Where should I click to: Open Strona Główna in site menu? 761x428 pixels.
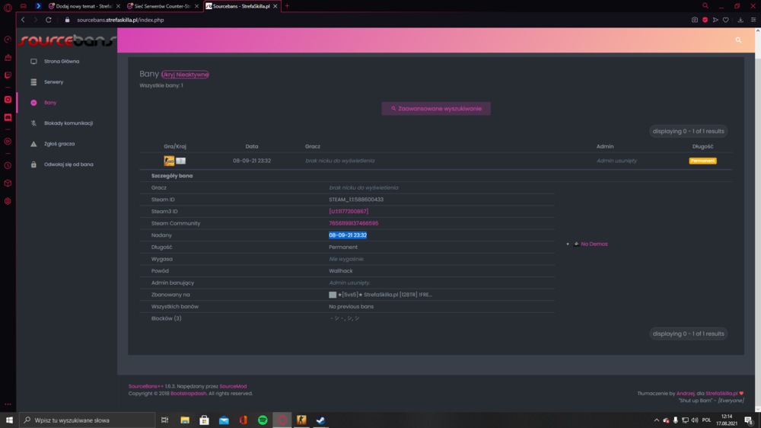point(62,61)
